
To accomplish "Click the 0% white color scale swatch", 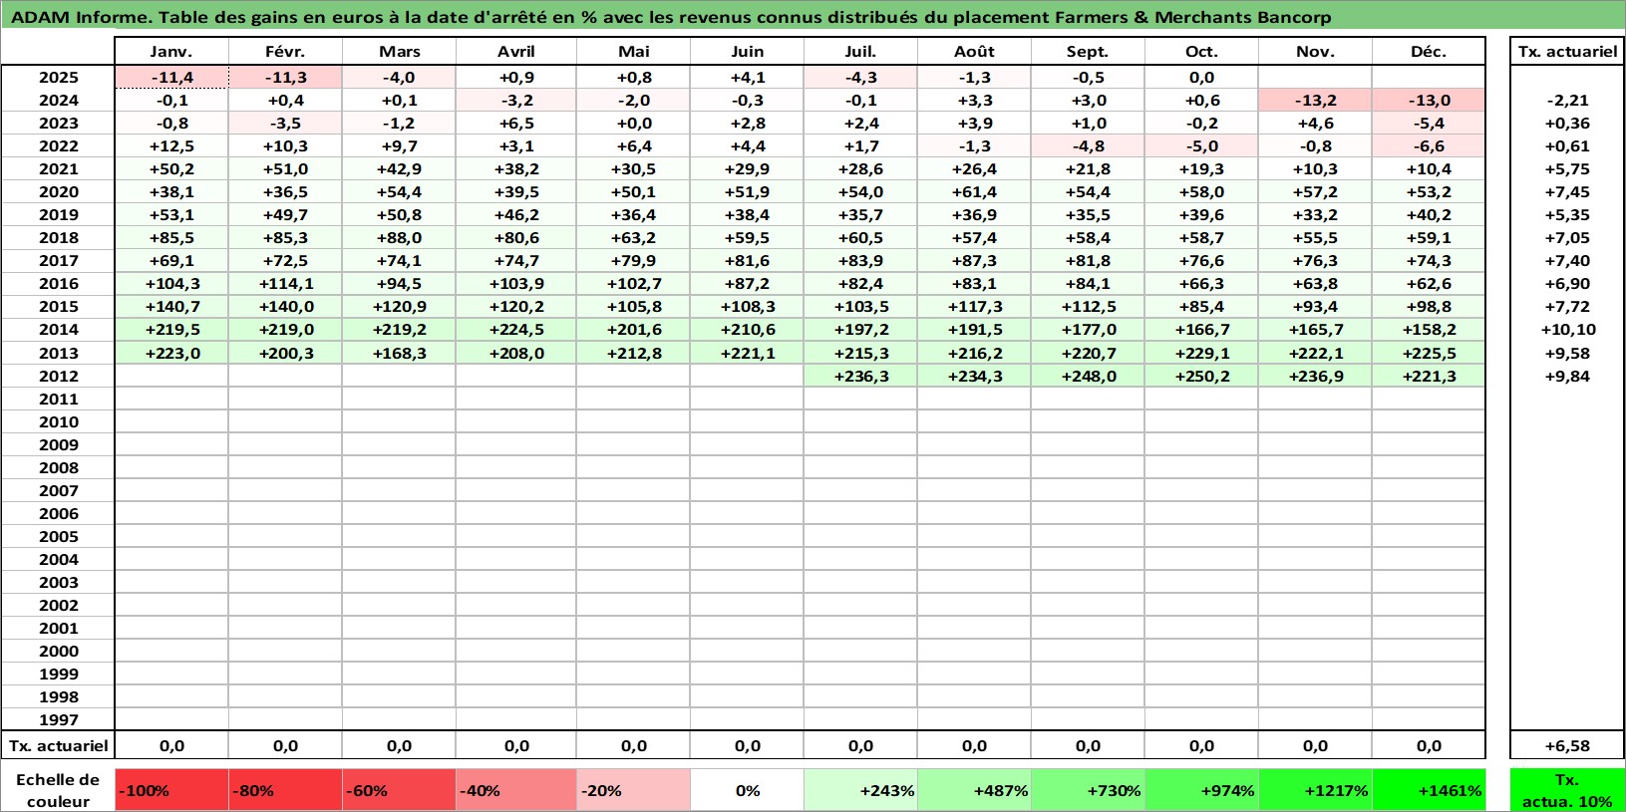I will pos(747,789).
